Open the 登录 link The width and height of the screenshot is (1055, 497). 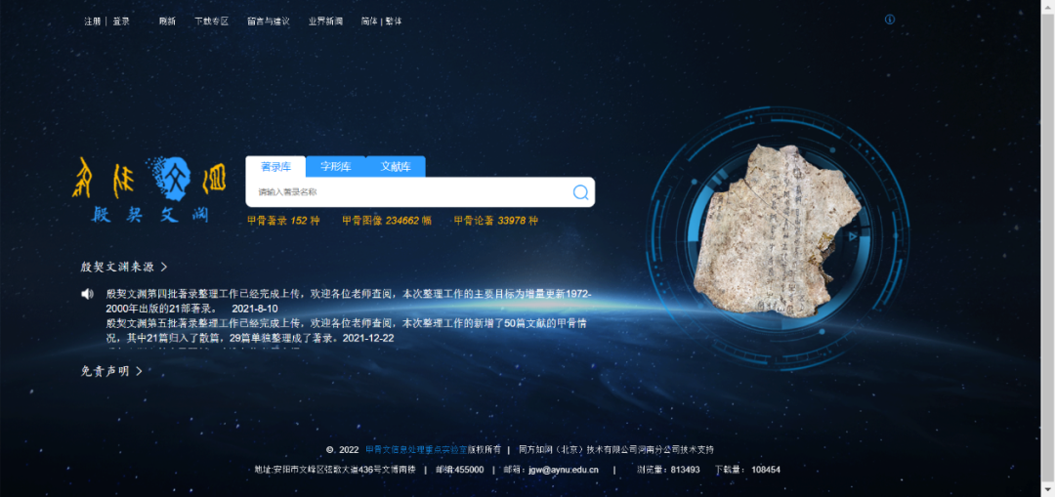point(121,21)
